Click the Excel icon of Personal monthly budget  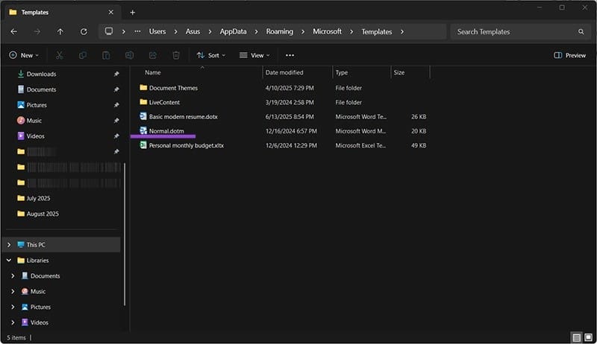pos(143,145)
